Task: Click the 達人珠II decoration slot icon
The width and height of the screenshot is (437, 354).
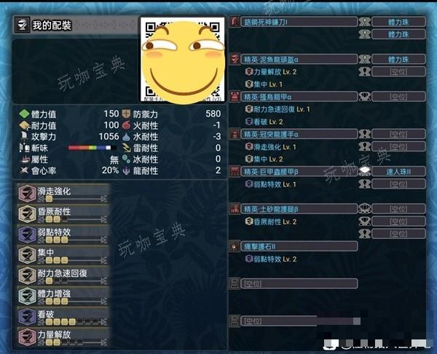Action: pyautogui.click(x=364, y=171)
